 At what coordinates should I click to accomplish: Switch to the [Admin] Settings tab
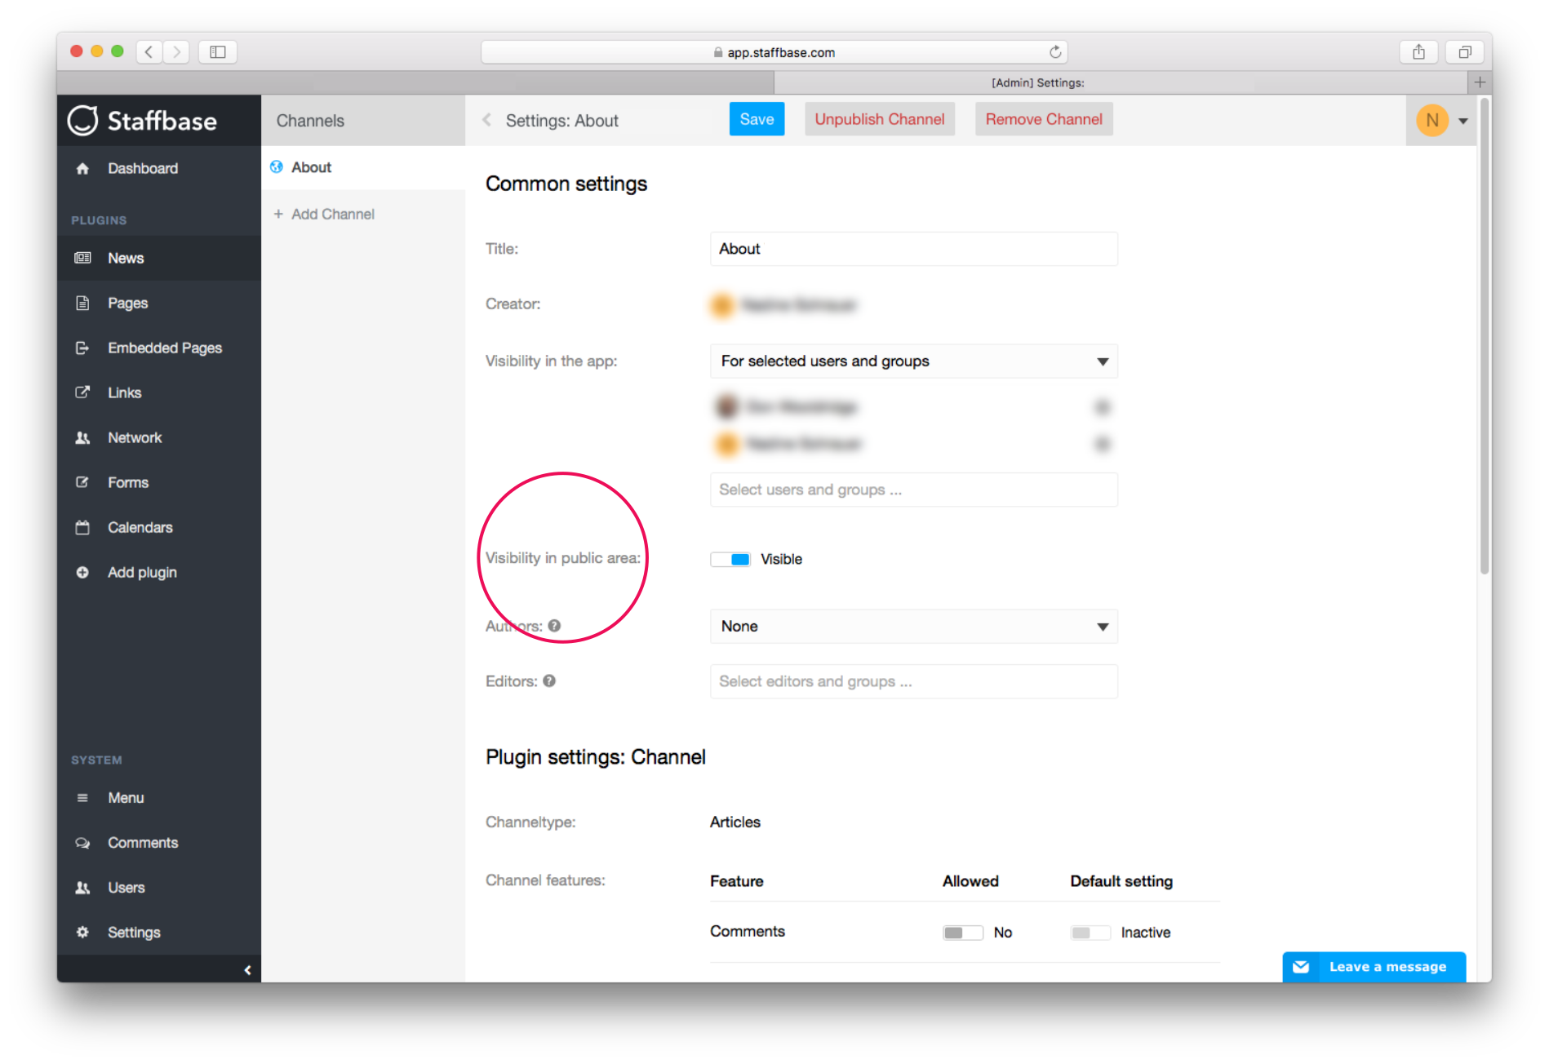(1120, 82)
